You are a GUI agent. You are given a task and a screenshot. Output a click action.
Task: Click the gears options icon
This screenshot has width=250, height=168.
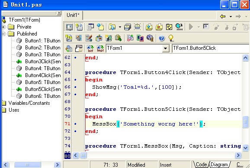coord(150,38)
